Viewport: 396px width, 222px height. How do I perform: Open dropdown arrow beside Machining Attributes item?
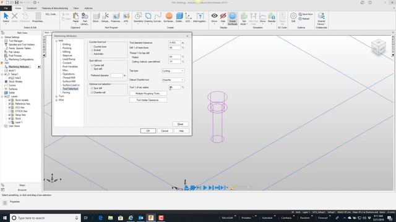click(x=39, y=67)
